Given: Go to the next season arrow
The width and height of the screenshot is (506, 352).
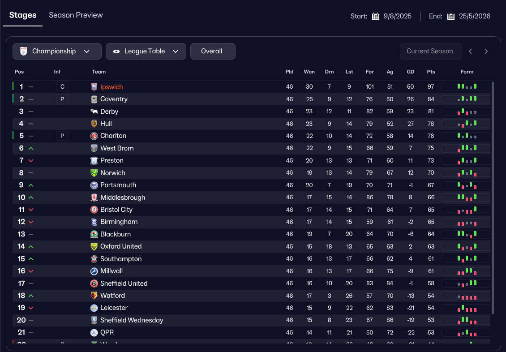Looking at the screenshot, I should (x=486, y=52).
